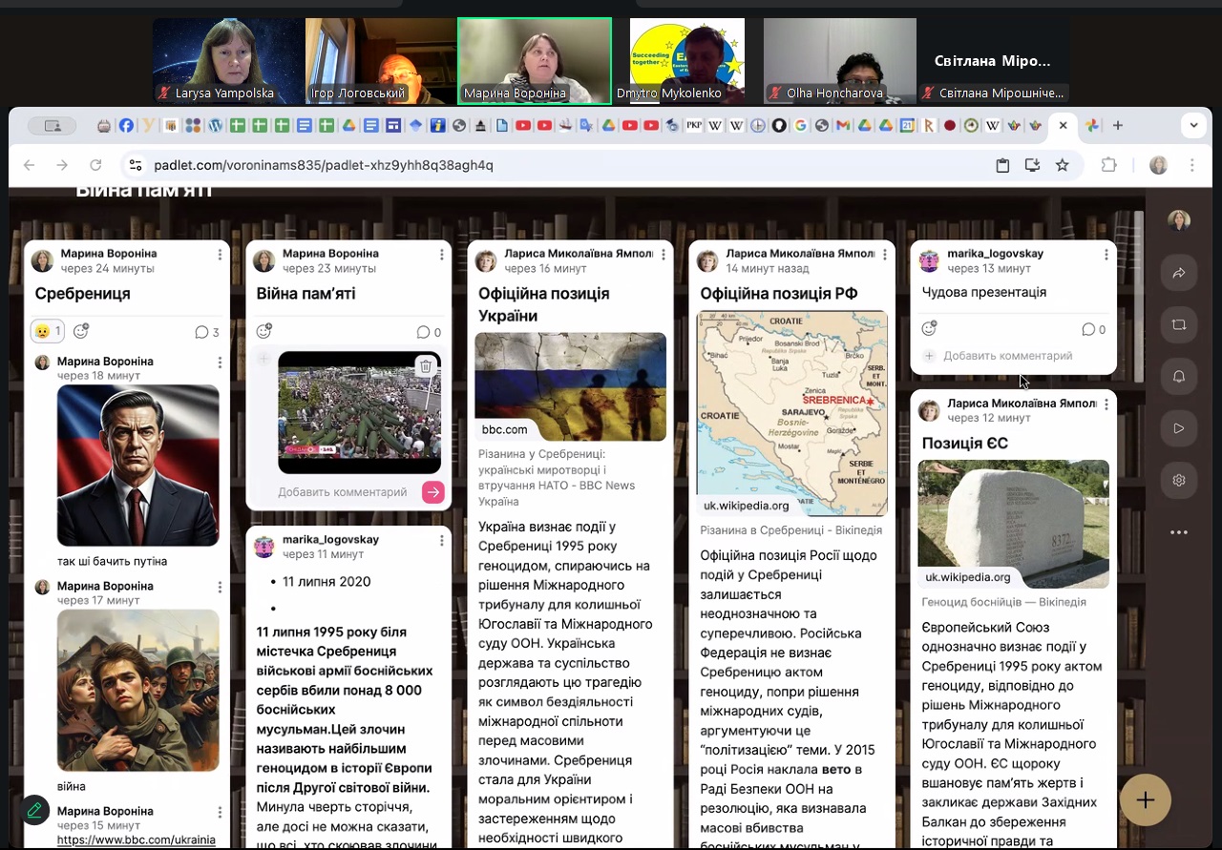Switch to the Facebook browser tab

coord(126,125)
